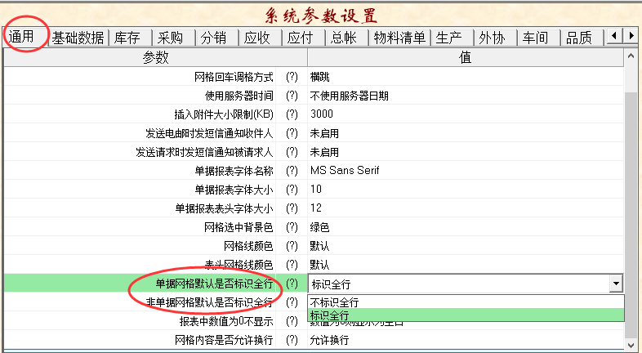The image size is (642, 353).
Task: Select the 网格内容是否允许换行 parameter
Action: 224,340
